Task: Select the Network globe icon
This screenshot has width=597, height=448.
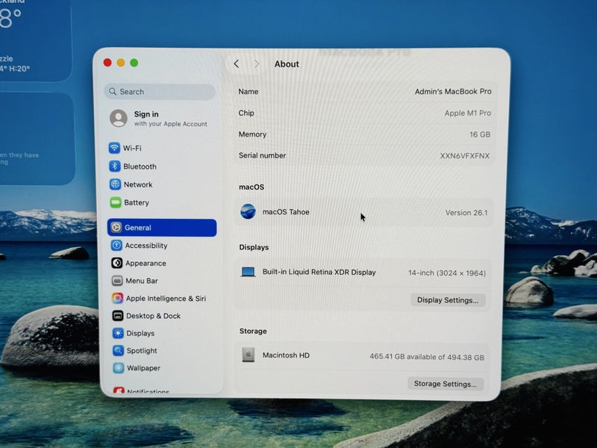Action: [115, 184]
